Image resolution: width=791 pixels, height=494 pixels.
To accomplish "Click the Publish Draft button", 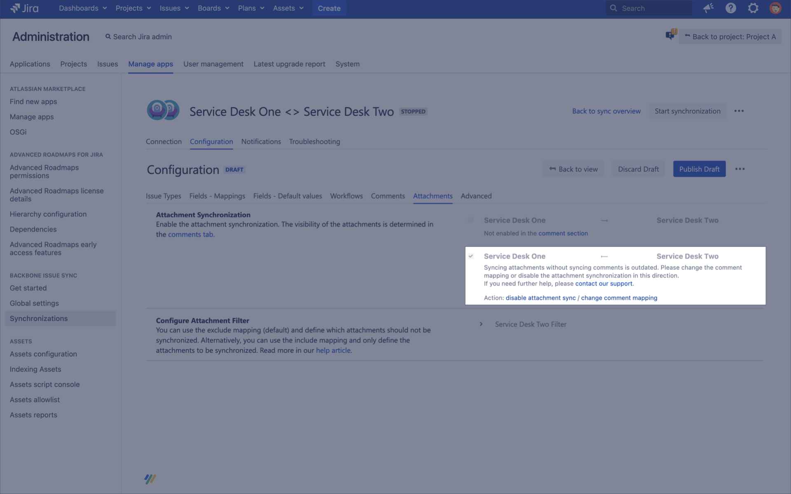I will (699, 169).
